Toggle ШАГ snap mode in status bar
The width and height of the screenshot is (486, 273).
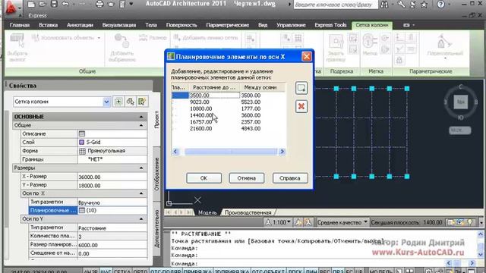[x=106, y=271]
